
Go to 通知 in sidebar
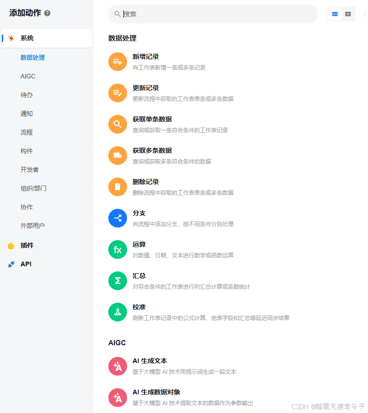pyautogui.click(x=27, y=114)
